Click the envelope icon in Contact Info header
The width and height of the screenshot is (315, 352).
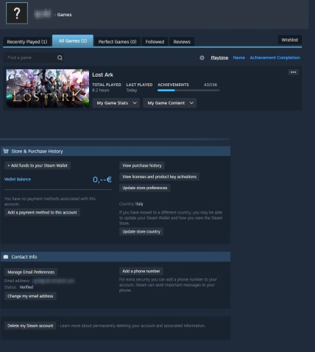[6, 257]
